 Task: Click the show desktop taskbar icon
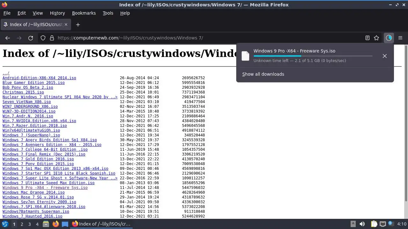coord(65,224)
